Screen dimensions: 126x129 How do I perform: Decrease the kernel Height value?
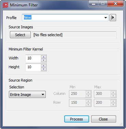[44, 69]
